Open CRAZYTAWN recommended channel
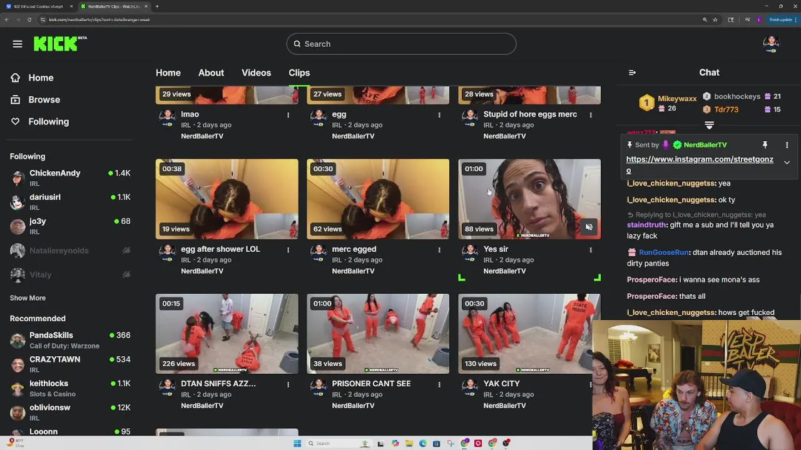This screenshot has width=801, height=450. (71, 364)
